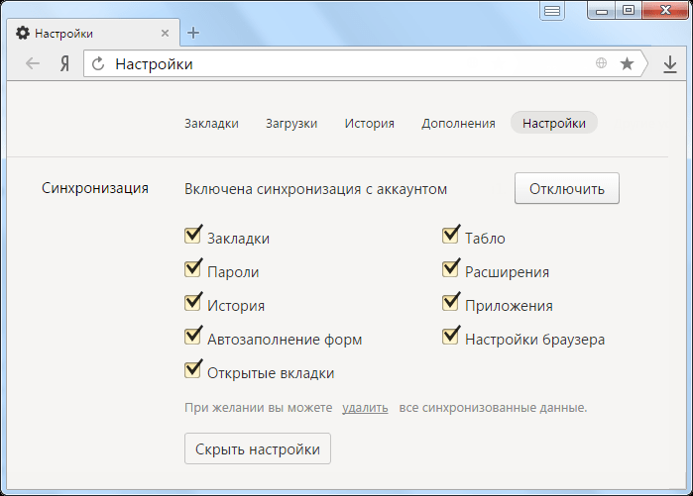This screenshot has width=693, height=496.
Task: Follow the удалить link
Action: pos(365,407)
